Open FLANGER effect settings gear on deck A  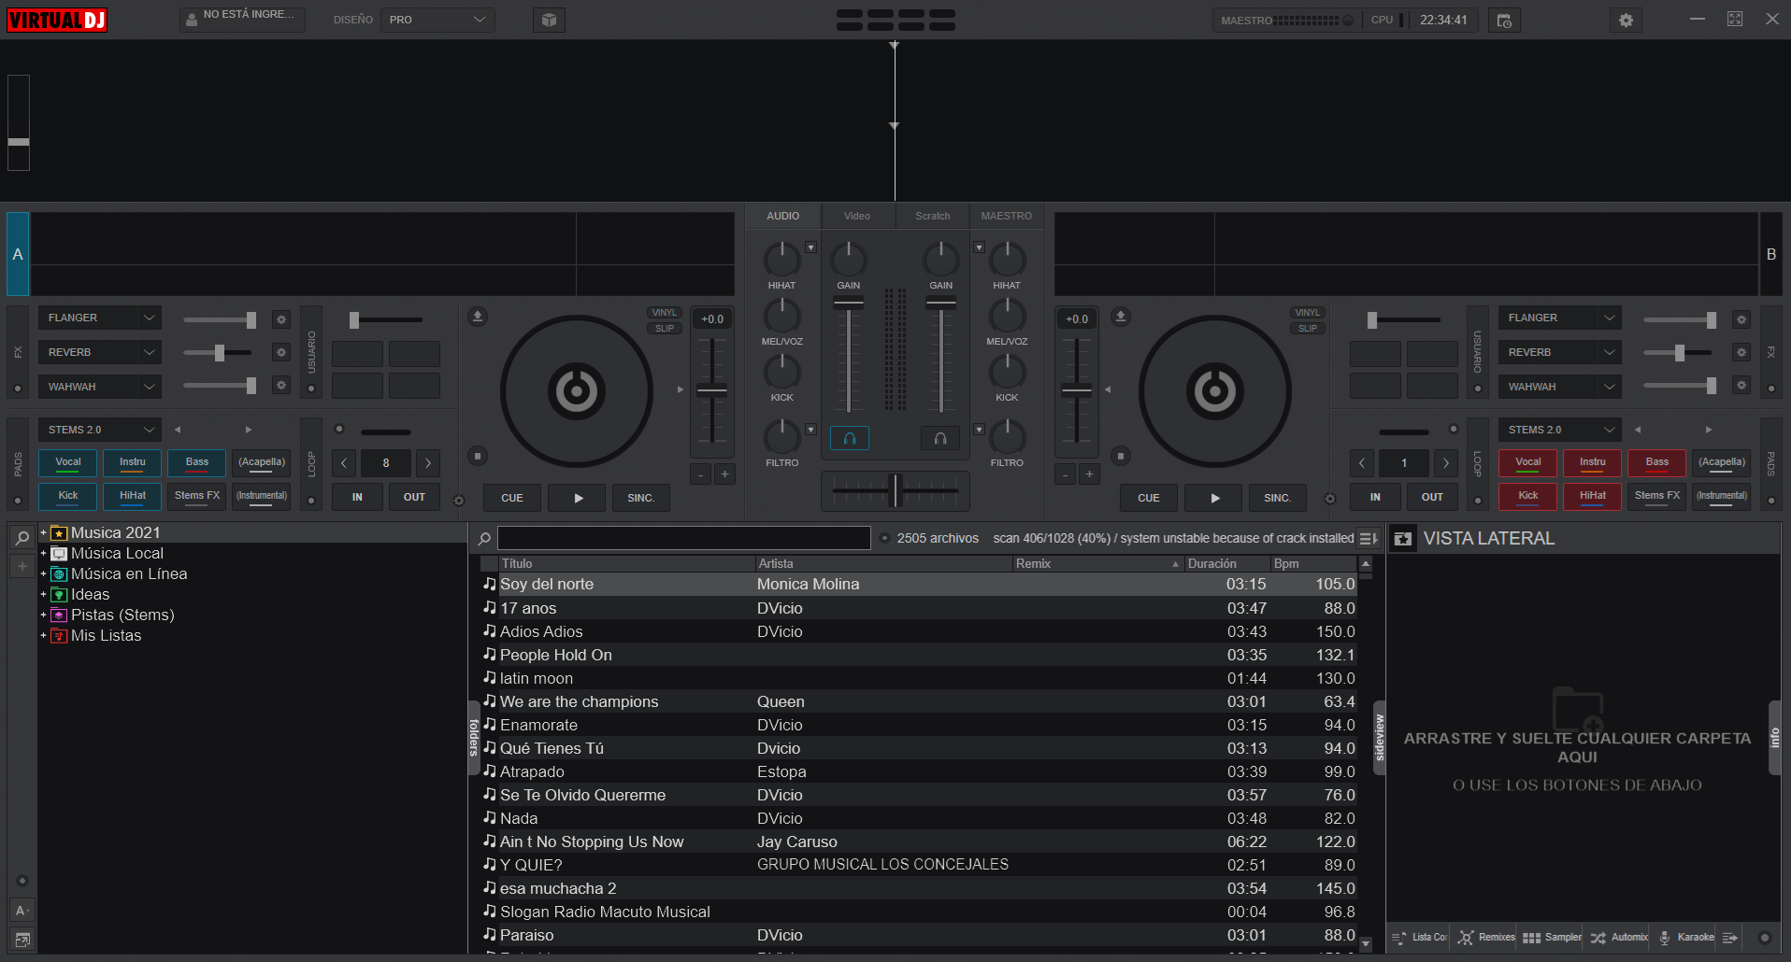click(x=281, y=319)
